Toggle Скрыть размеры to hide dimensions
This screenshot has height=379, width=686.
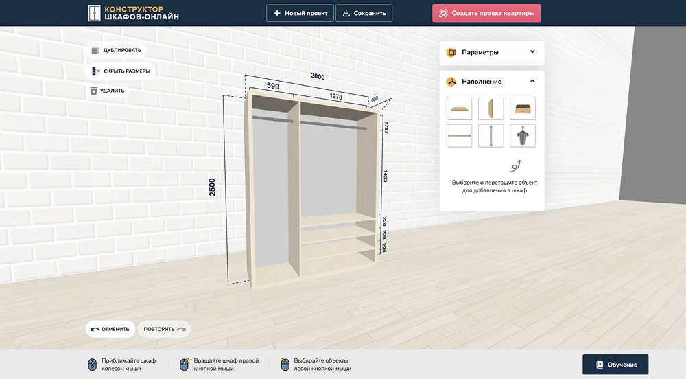pos(121,71)
